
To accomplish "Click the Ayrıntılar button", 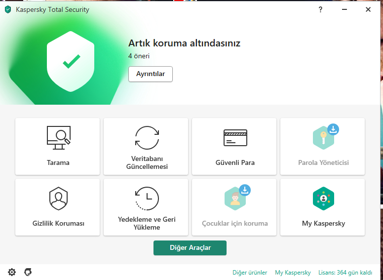I will 151,74.
